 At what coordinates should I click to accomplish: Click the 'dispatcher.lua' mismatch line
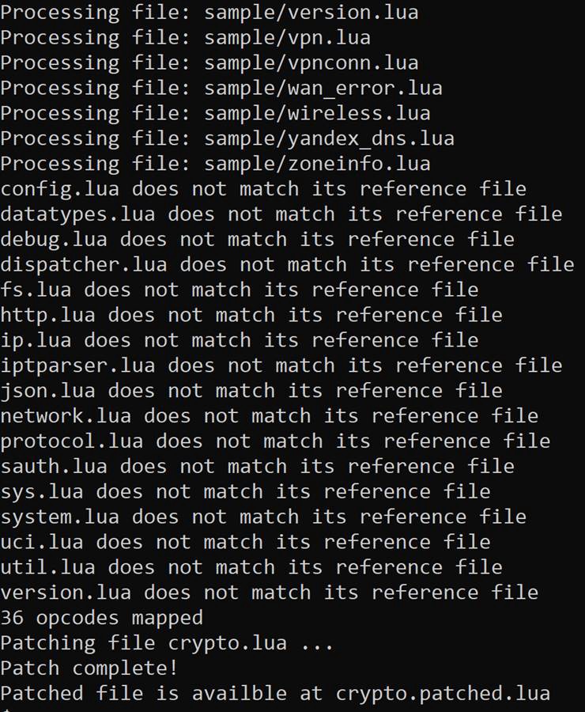[x=287, y=265]
